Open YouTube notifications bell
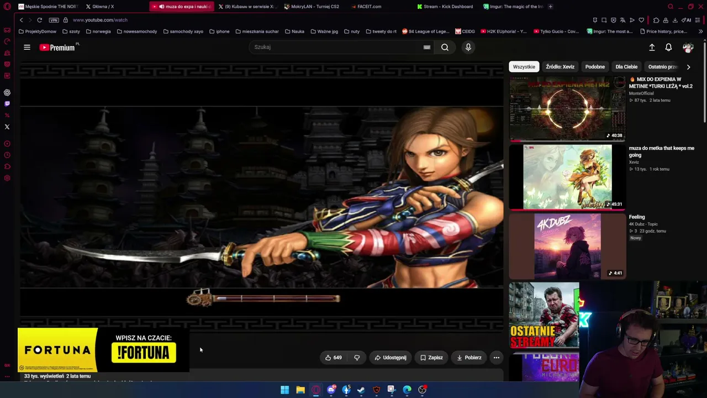The width and height of the screenshot is (707, 398). click(x=668, y=48)
